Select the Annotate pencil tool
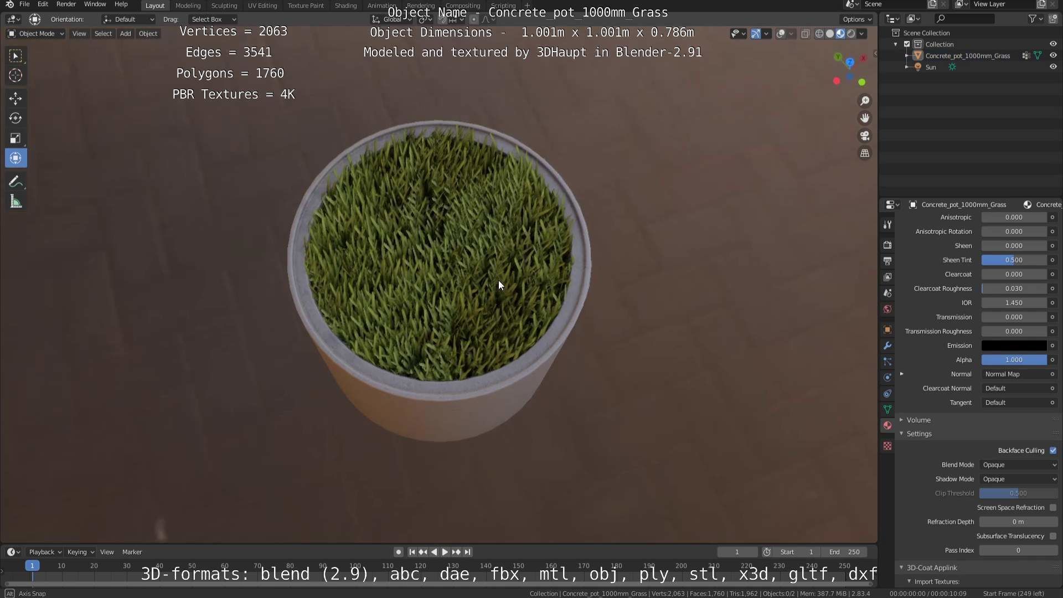Screen dimensions: 1063x598 [x=16, y=182]
